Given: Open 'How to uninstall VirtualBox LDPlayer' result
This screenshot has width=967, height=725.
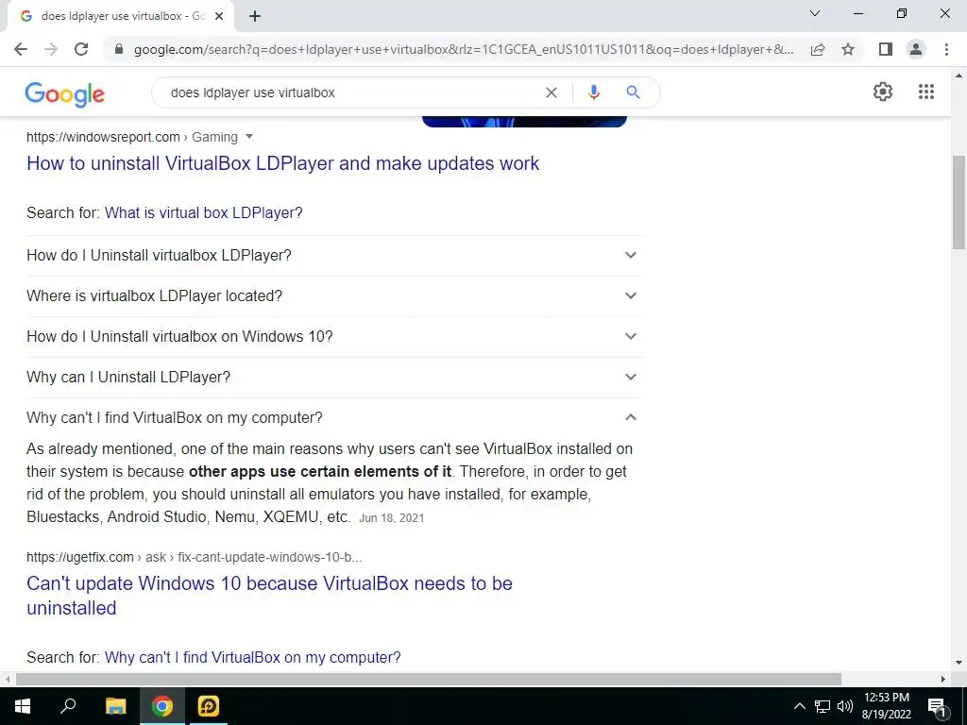Looking at the screenshot, I should tap(283, 163).
